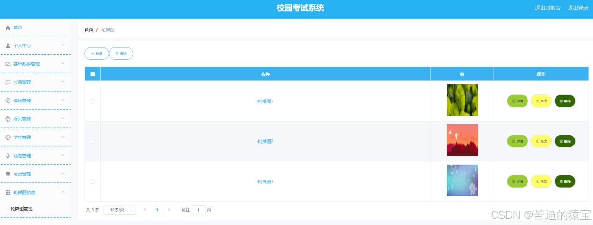Select the header select-all checkbox
The width and height of the screenshot is (593, 225).
[x=93, y=74]
